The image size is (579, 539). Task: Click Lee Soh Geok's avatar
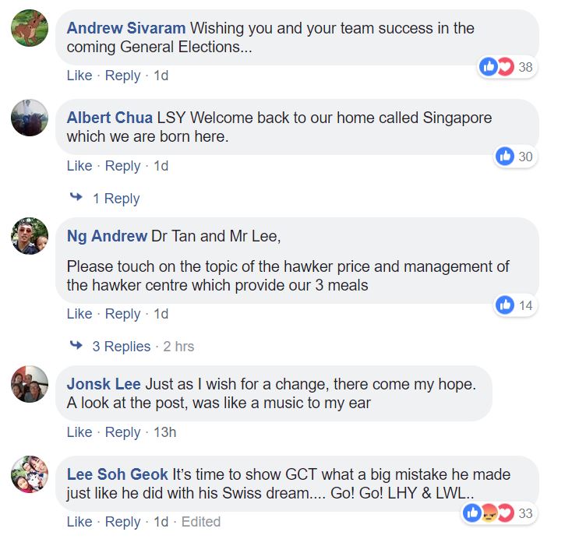[30, 474]
